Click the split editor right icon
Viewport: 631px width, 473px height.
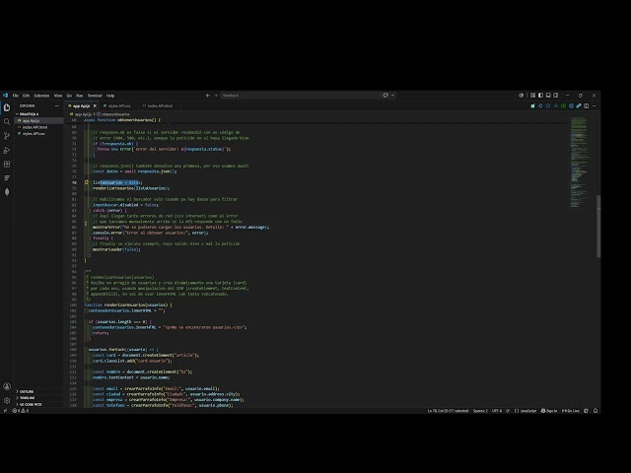(x=587, y=105)
